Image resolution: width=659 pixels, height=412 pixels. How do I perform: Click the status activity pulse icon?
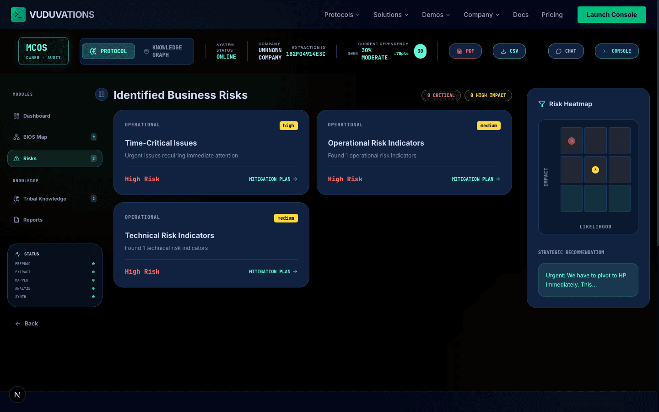tap(18, 254)
